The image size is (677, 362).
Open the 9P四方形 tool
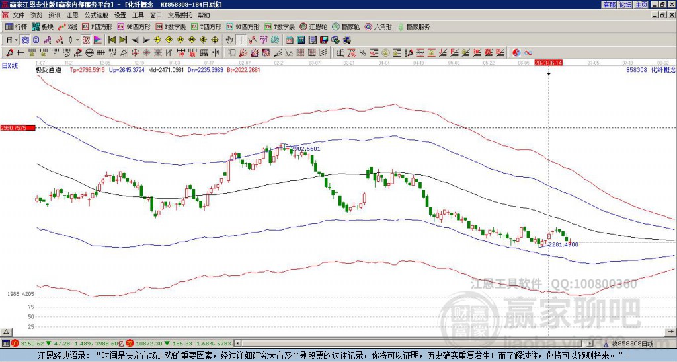(x=134, y=26)
